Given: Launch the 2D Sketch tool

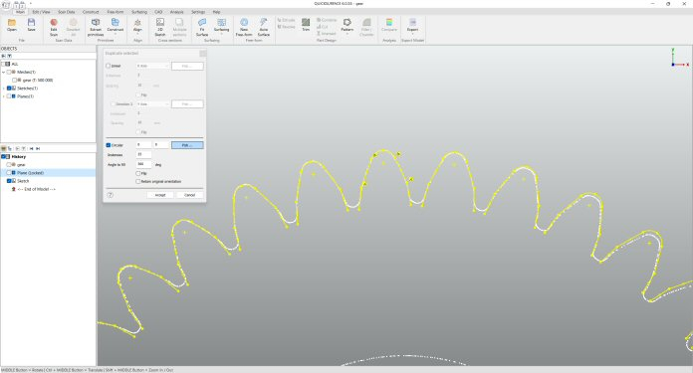Looking at the screenshot, I should 160,27.
